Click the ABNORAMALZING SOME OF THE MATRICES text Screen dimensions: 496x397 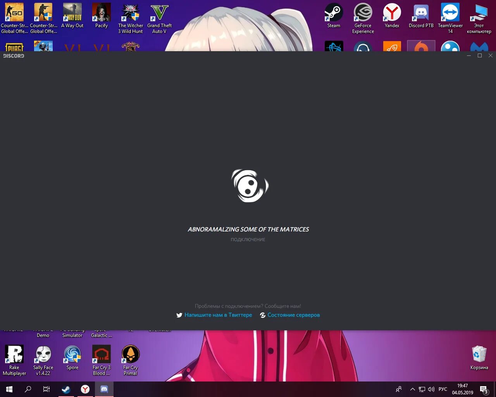click(x=248, y=230)
